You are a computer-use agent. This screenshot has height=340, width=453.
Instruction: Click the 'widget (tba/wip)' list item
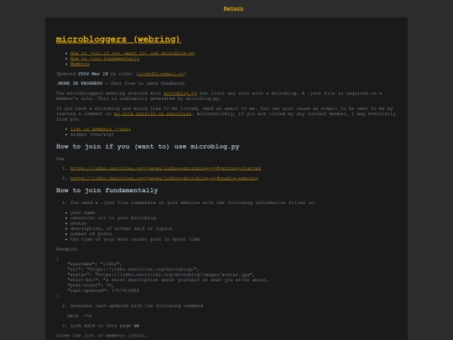coord(92,134)
